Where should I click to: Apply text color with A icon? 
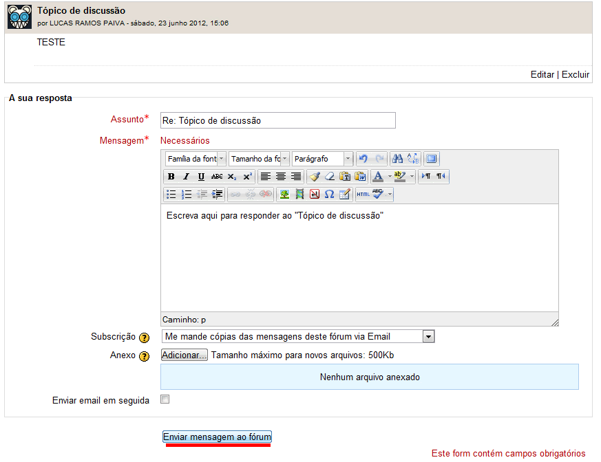point(378,177)
